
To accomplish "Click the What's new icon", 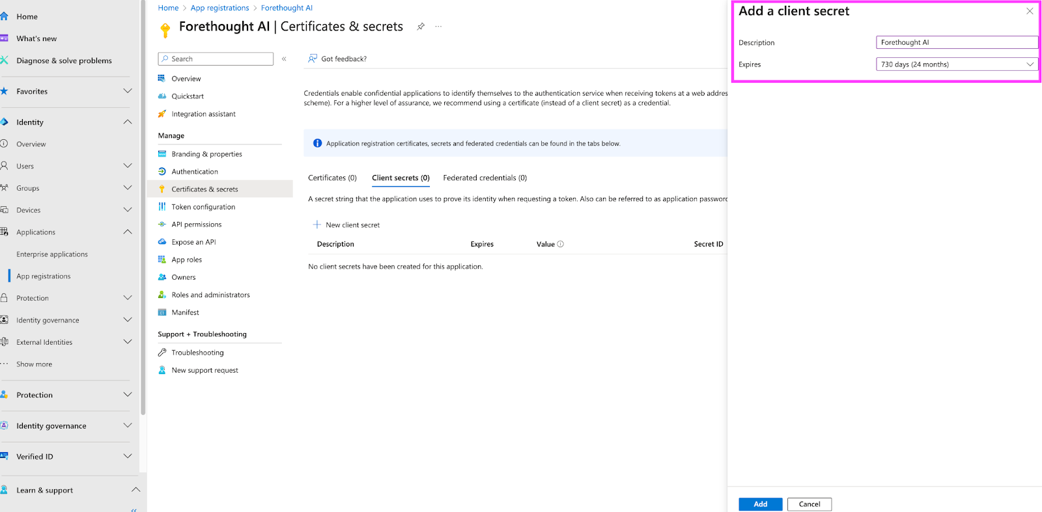I will [x=4, y=38].
